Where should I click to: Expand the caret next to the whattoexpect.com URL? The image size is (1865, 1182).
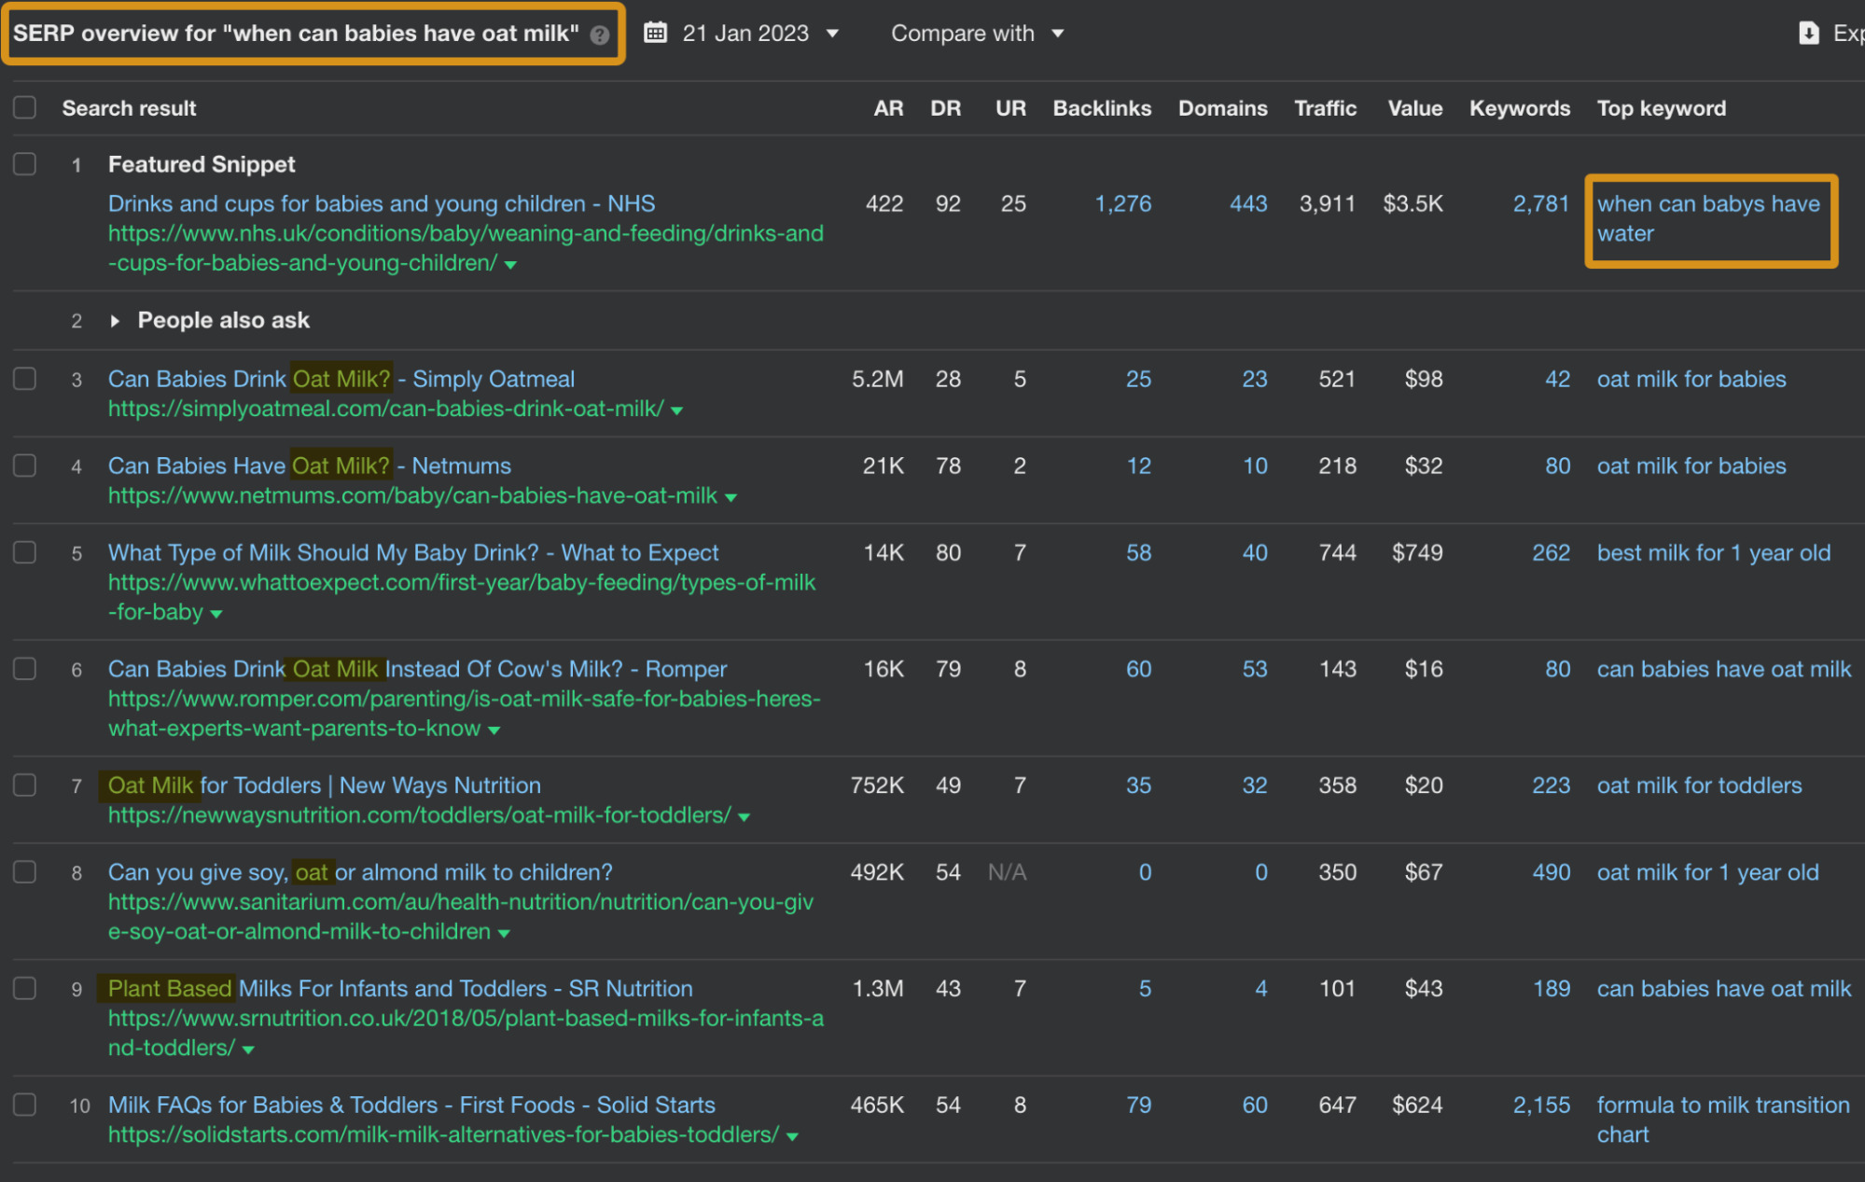point(216,613)
